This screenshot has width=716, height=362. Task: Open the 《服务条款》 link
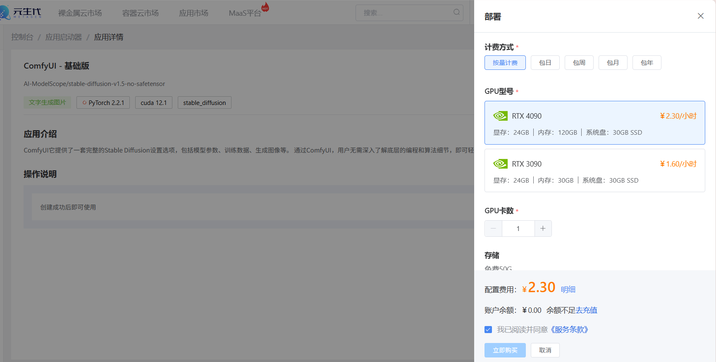pyautogui.click(x=569, y=330)
